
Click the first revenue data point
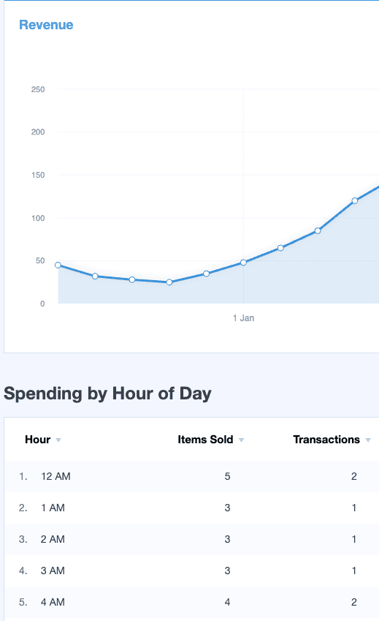click(58, 265)
